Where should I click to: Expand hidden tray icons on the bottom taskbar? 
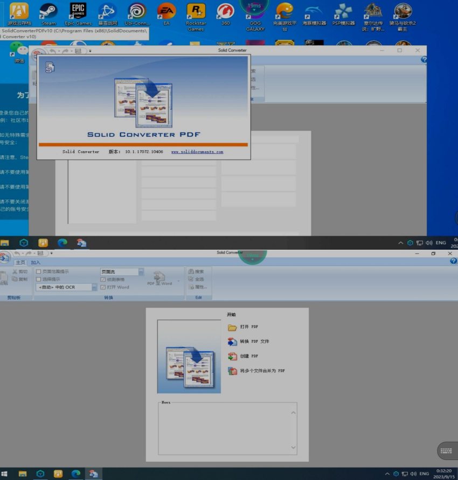click(387, 474)
